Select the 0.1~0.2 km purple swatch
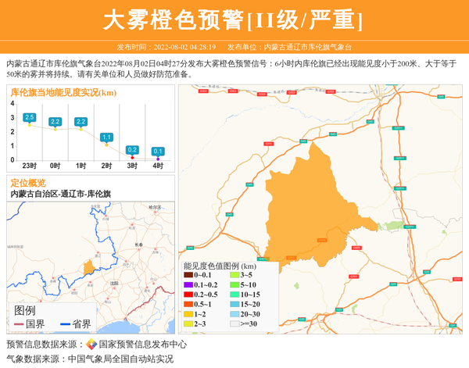This screenshot has width=469, height=368. coord(188,285)
